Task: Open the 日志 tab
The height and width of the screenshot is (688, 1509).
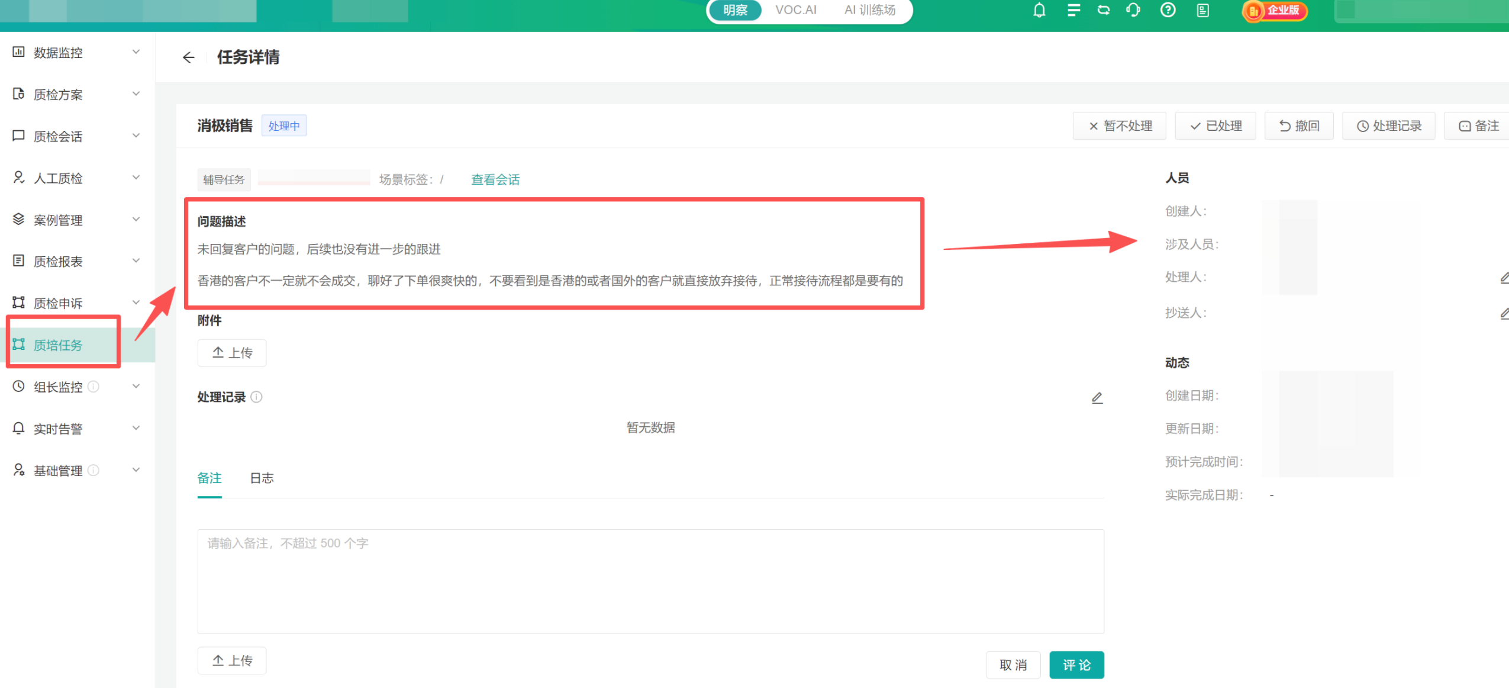Action: click(x=261, y=478)
